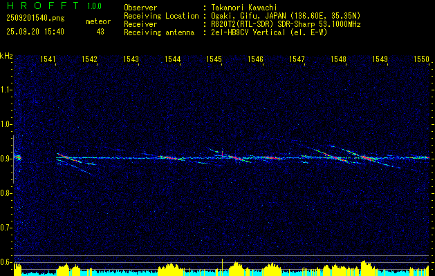This screenshot has width=435, height=276.
Task: Click the timestamp 25.09.20 15:40
Action: click(x=35, y=32)
